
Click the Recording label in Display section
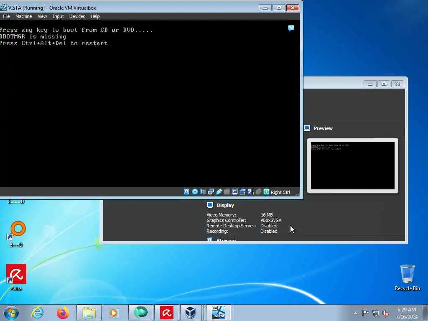click(217, 231)
